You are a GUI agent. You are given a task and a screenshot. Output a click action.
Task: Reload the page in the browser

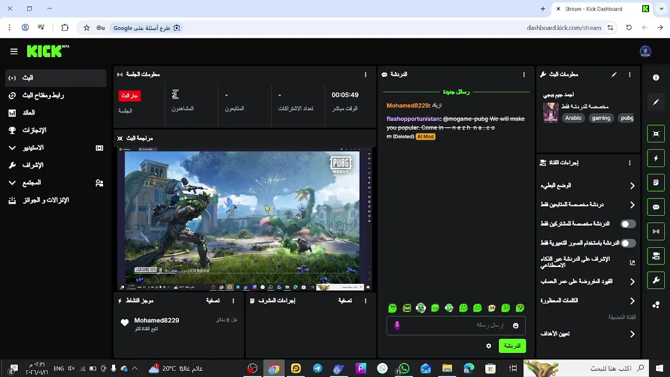click(x=629, y=28)
